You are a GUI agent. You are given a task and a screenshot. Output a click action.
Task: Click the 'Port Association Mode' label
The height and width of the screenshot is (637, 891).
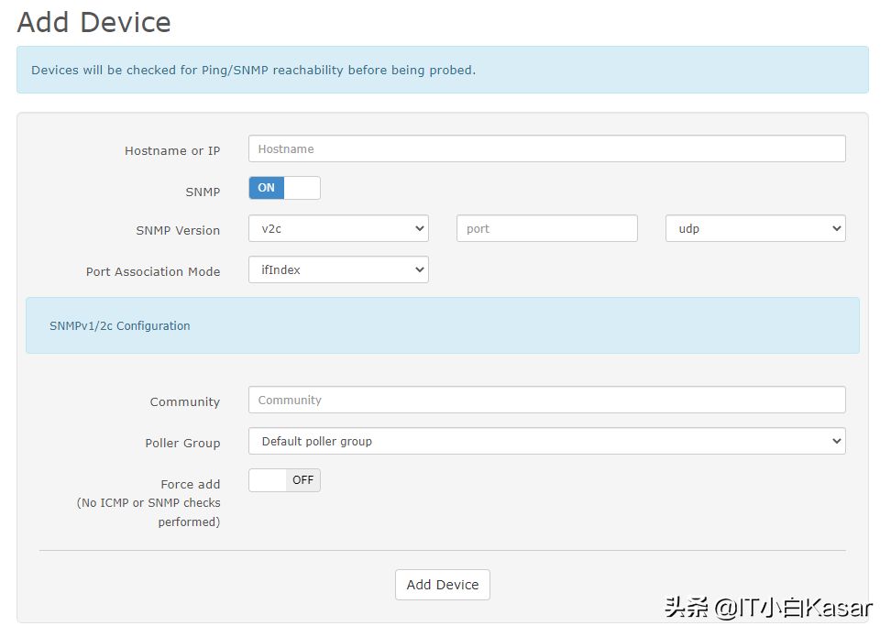153,272
